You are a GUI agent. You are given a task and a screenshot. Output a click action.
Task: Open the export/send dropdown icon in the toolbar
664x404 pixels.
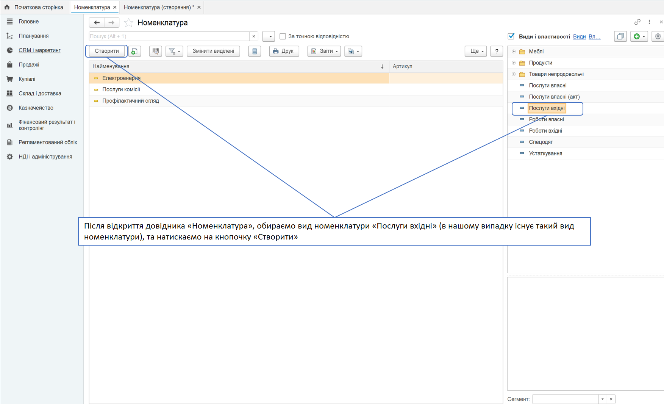tap(353, 51)
